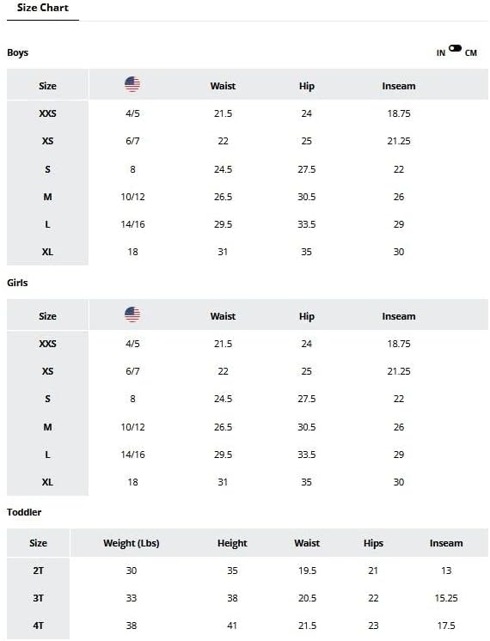
Task: Click the Toddler 2T size row
Action: pos(248,571)
